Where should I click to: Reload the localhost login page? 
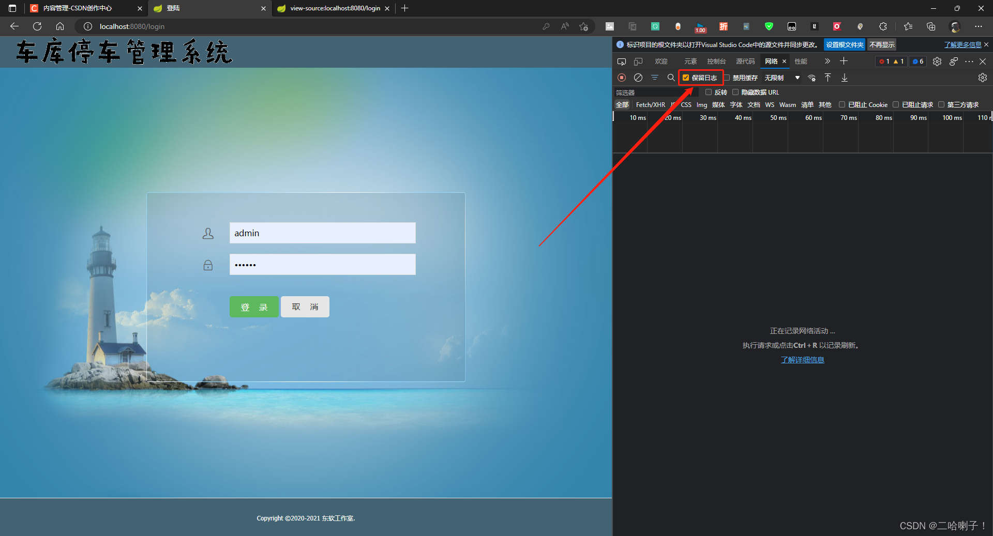point(37,26)
